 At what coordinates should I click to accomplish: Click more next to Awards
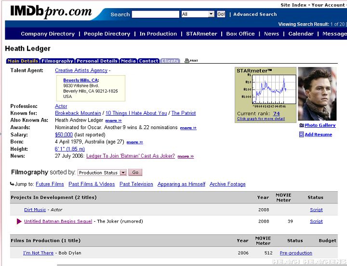(188, 128)
